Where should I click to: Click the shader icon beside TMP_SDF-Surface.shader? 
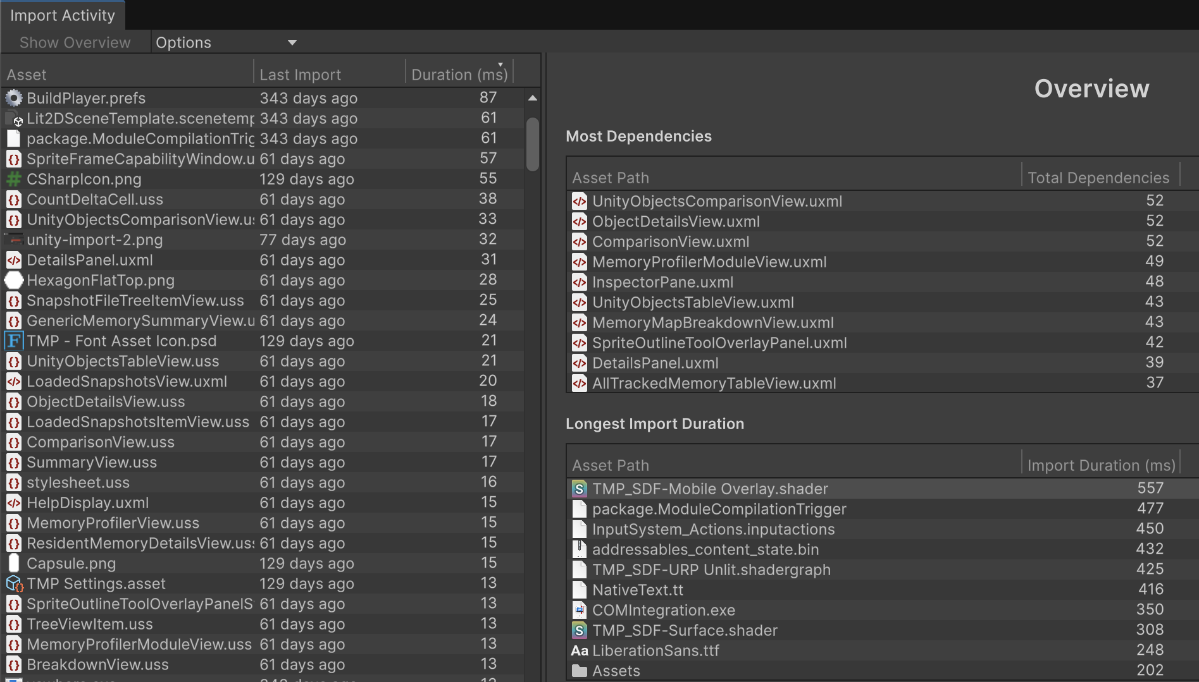(x=579, y=630)
